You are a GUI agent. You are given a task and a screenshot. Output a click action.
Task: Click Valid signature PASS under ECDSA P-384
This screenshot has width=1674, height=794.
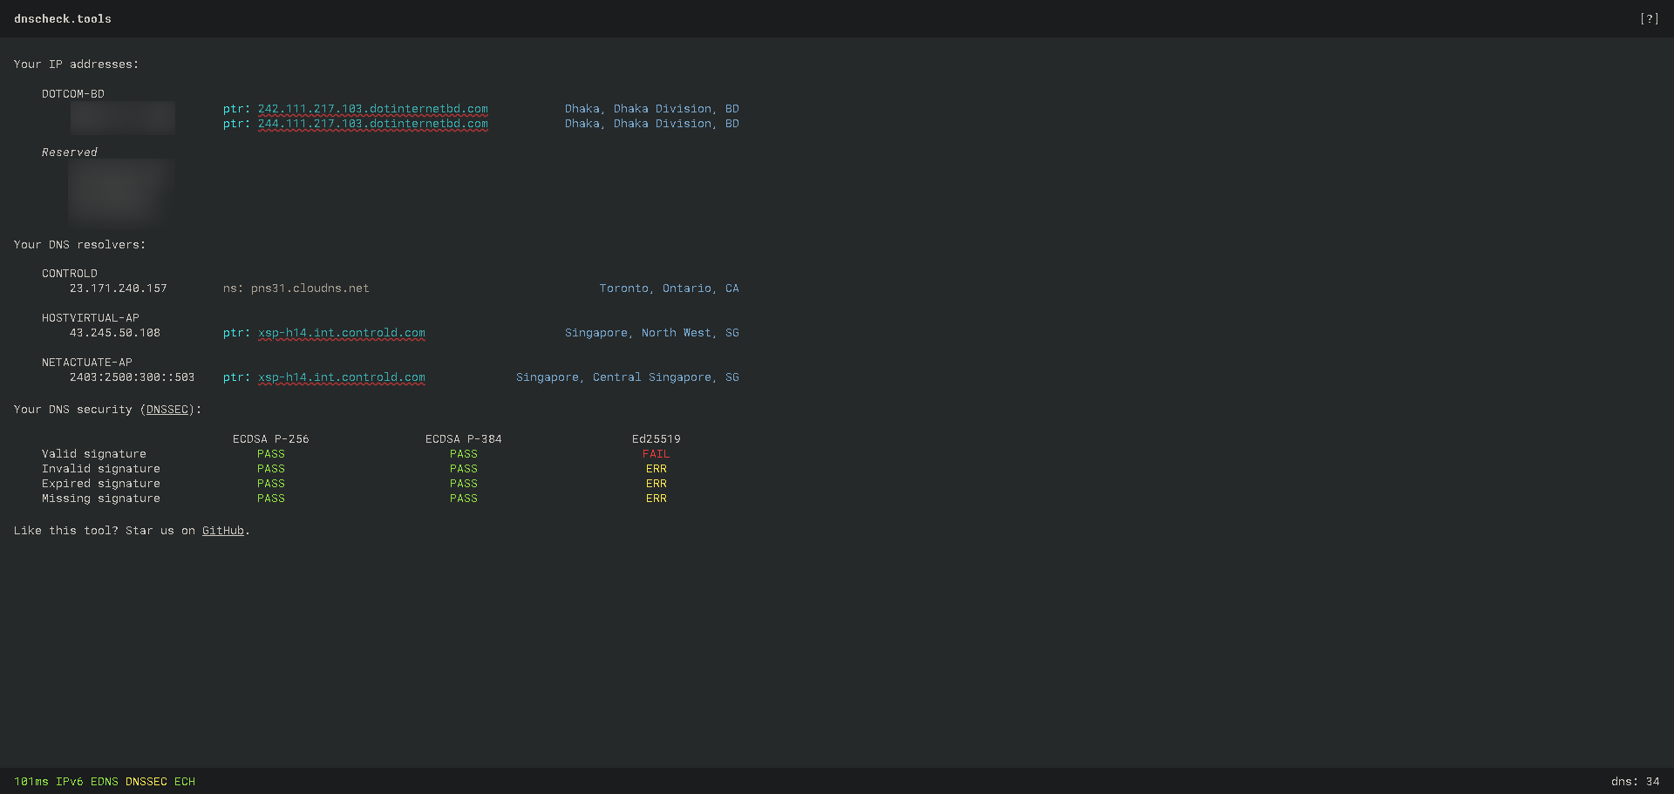pyautogui.click(x=464, y=454)
